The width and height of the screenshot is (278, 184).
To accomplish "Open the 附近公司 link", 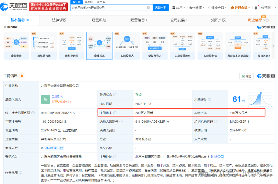I will [218, 157].
